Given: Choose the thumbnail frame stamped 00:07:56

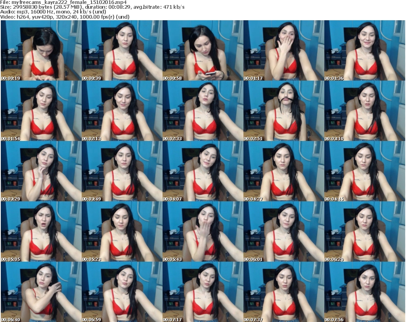Looking at the screenshot, I should point(365,292).
